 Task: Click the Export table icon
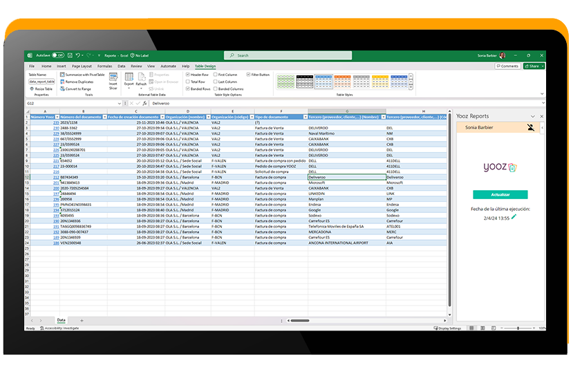coord(129,77)
